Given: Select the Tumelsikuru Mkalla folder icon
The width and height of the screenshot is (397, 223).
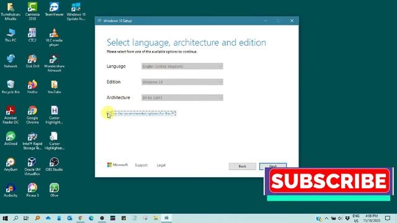Looking at the screenshot, I should pyautogui.click(x=11, y=11).
